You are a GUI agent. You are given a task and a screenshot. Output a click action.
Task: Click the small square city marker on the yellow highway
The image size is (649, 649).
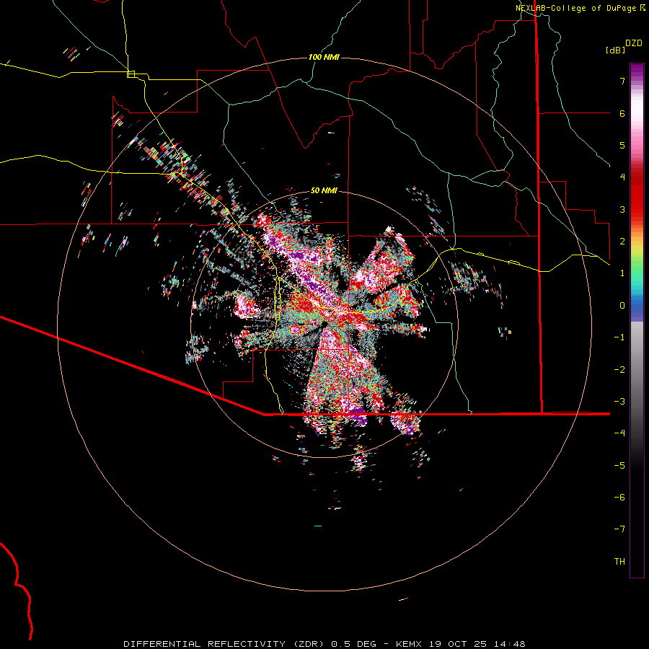click(131, 74)
